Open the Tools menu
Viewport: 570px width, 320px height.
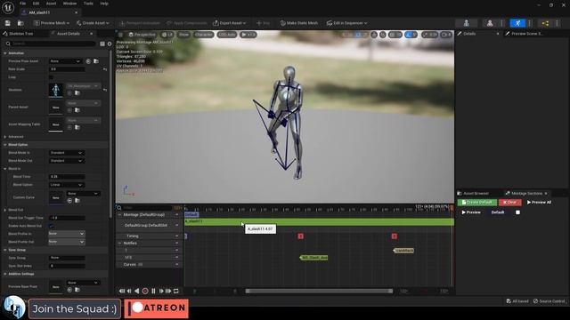tap(88, 4)
